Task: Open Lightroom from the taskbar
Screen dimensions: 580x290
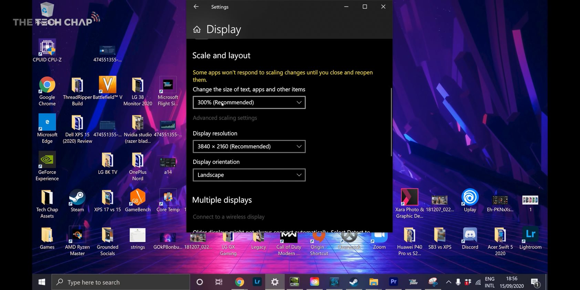Action: tap(257, 282)
